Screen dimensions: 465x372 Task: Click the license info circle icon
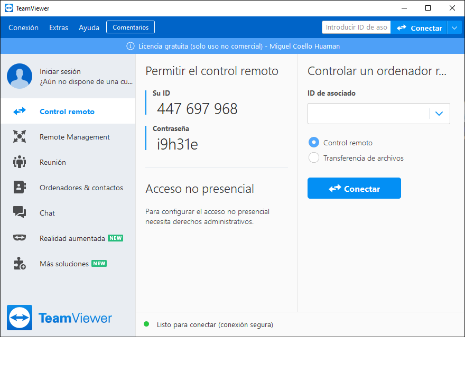(x=131, y=46)
